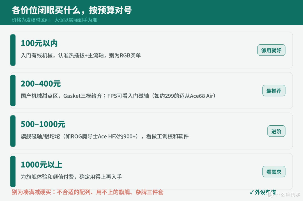Click the title 各价位闭眼买什么,按预算对号

[x=72, y=10]
